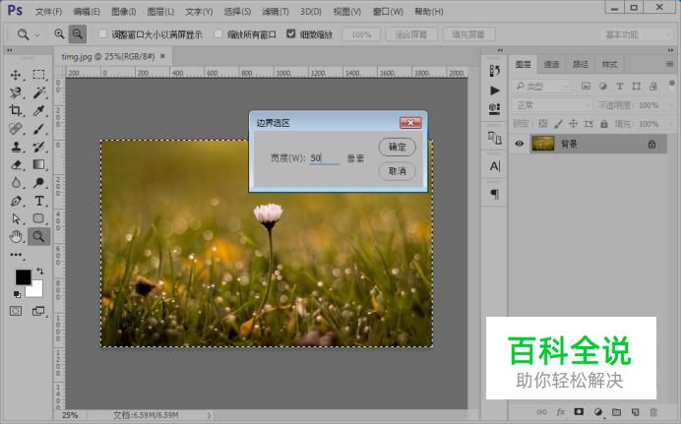Click the black foreground color swatch

pyautogui.click(x=22, y=277)
